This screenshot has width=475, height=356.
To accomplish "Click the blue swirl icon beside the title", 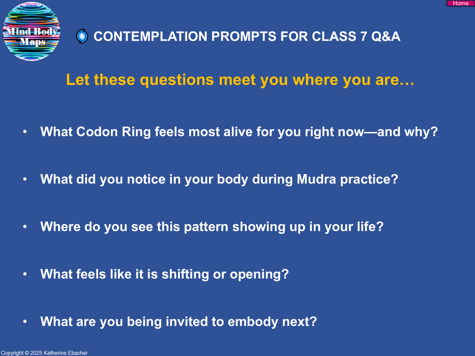I will tap(82, 36).
